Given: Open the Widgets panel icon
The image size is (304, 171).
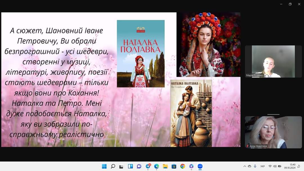Looking at the screenshot, I should pyautogui.click(x=130, y=166).
